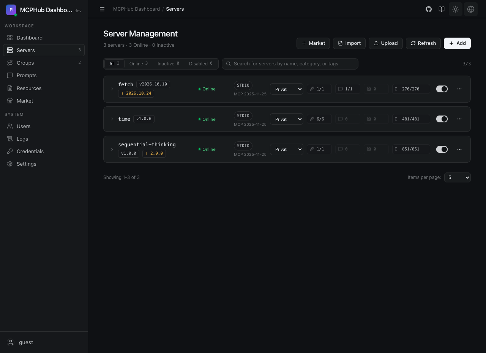Click the tools count icon for time

pos(312,119)
